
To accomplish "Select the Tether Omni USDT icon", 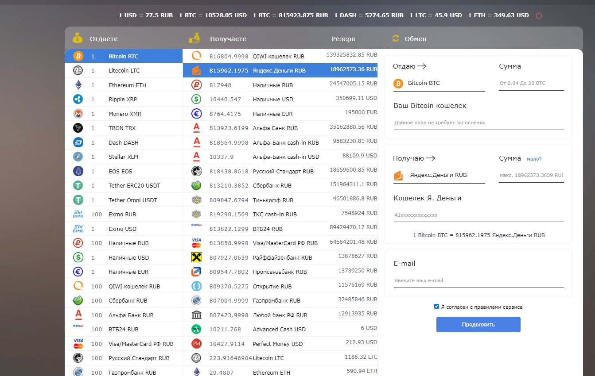I will [78, 200].
